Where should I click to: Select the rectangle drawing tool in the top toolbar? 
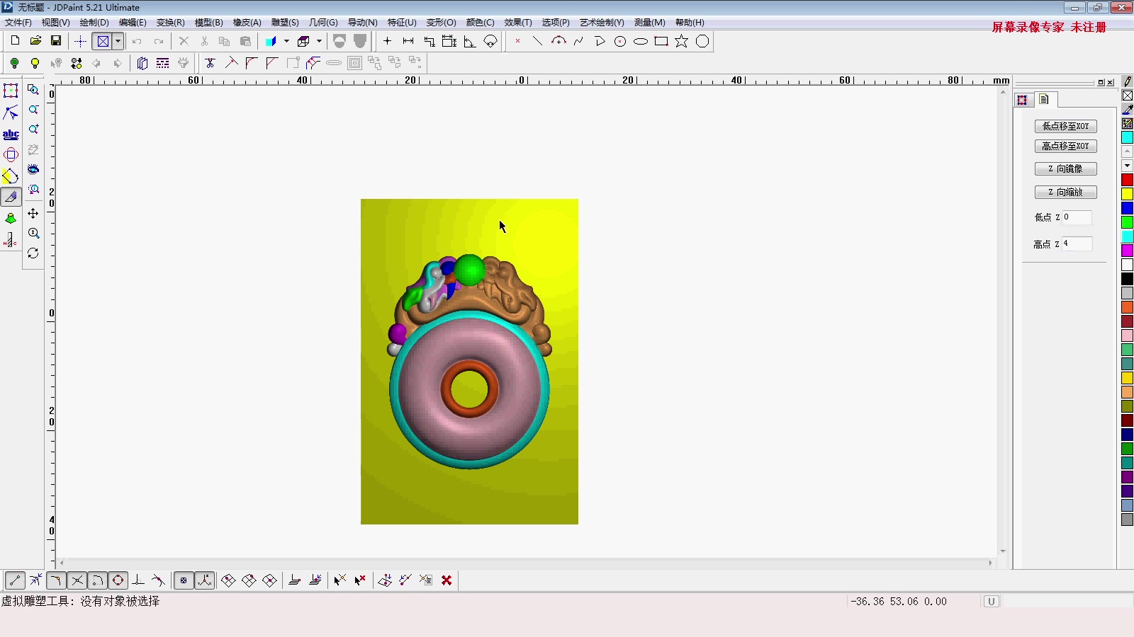click(661, 41)
